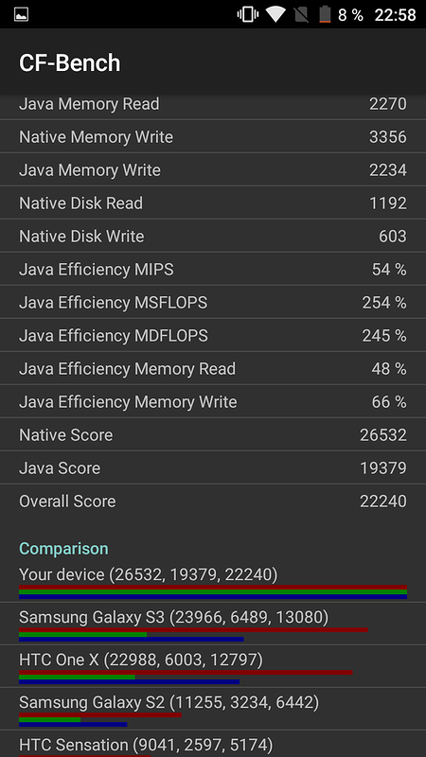Select the Java Efficiency MIPS row
The image size is (426, 757).
point(213,269)
